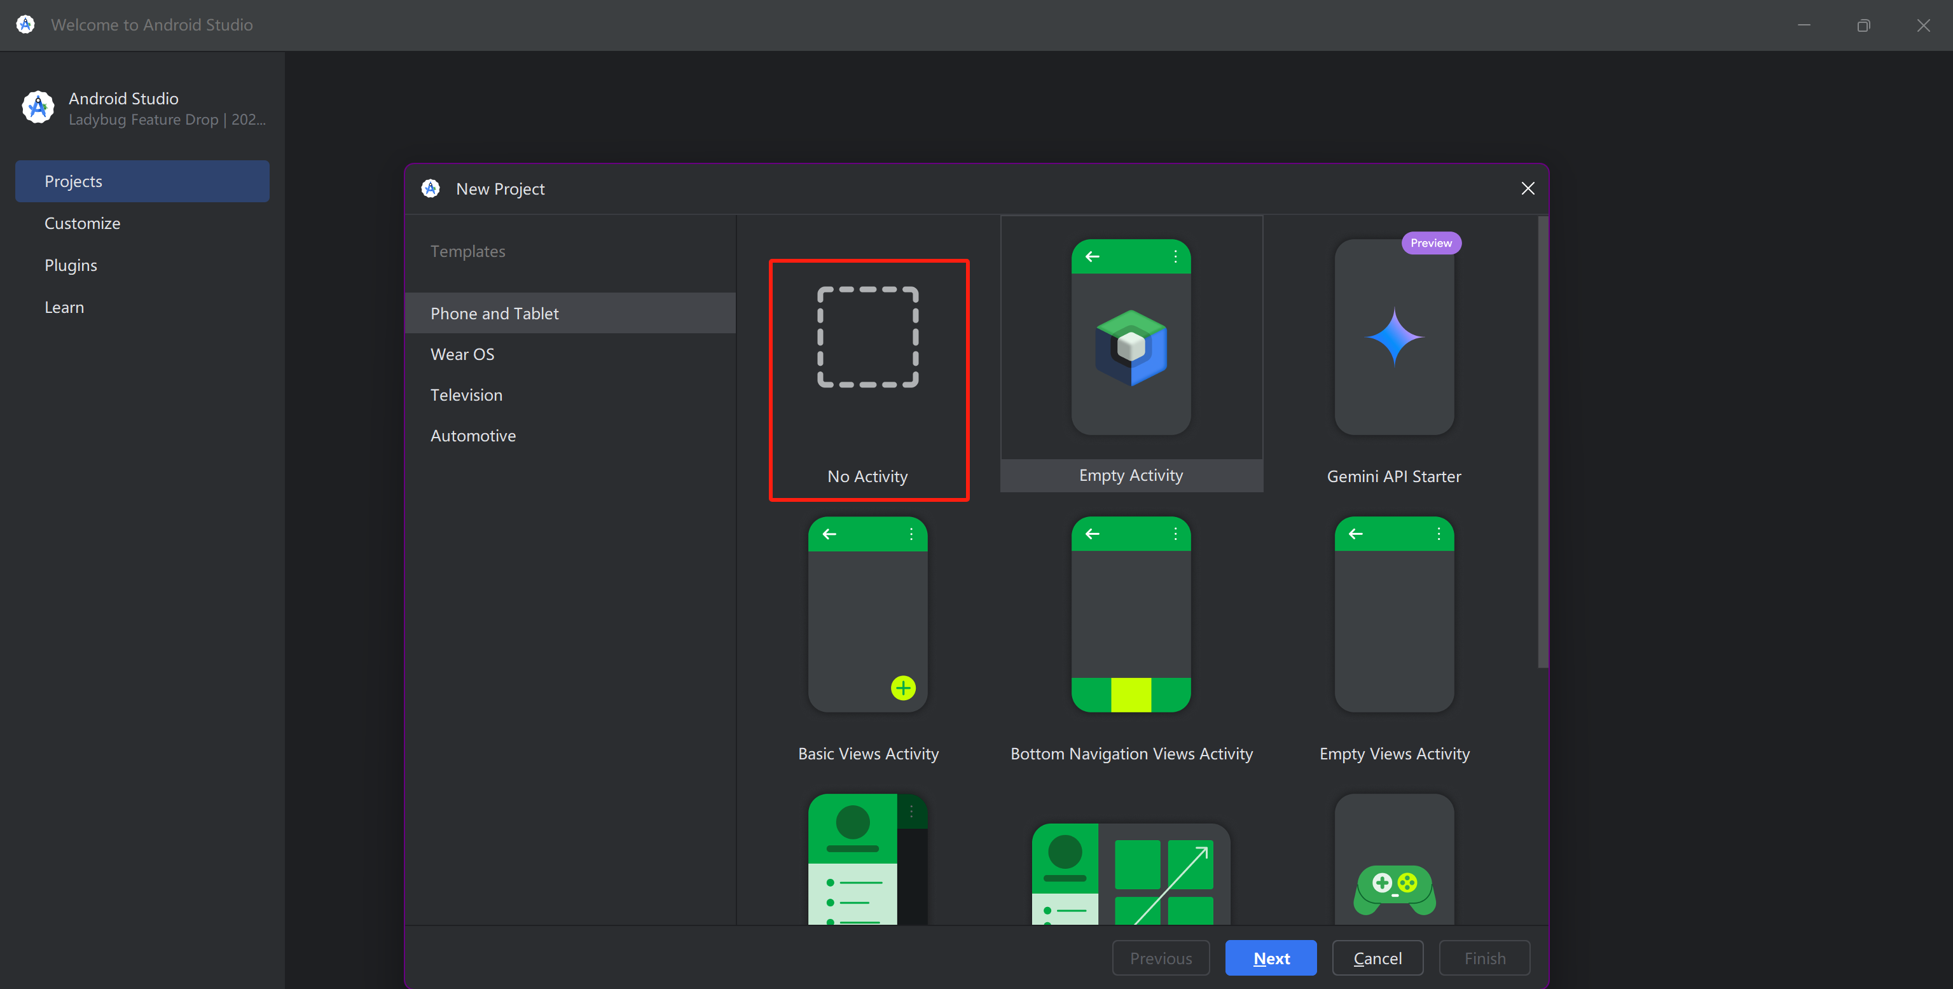Click the Next button
Viewport: 1953px width, 989px height.
click(x=1271, y=958)
